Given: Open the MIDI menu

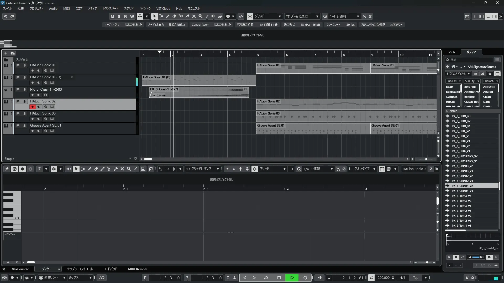Looking at the screenshot, I should (66, 9).
